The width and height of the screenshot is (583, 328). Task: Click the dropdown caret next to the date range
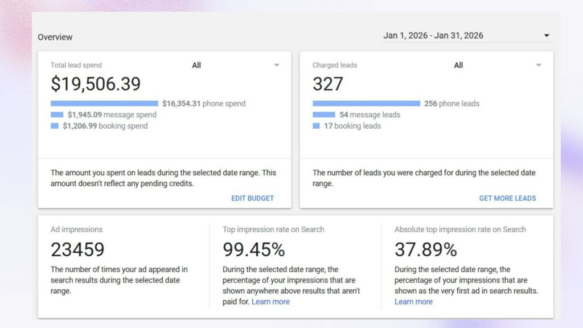point(547,35)
